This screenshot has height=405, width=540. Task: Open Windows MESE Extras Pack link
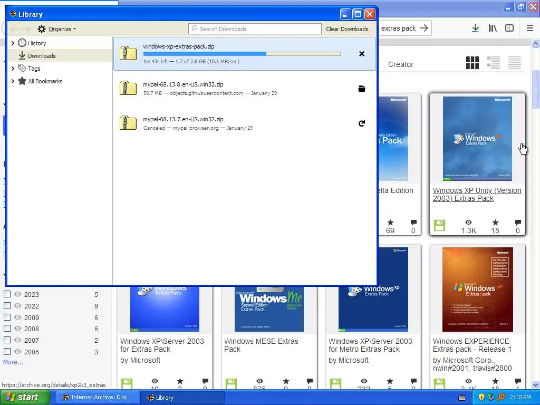click(261, 345)
